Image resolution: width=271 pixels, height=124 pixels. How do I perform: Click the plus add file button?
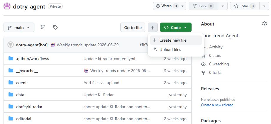(x=153, y=27)
